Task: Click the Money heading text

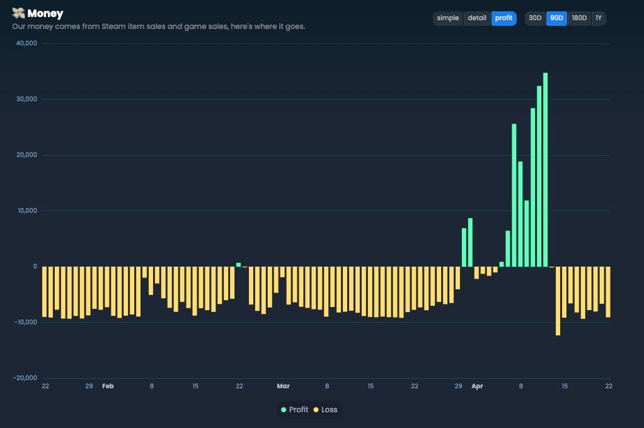Action: [45, 13]
